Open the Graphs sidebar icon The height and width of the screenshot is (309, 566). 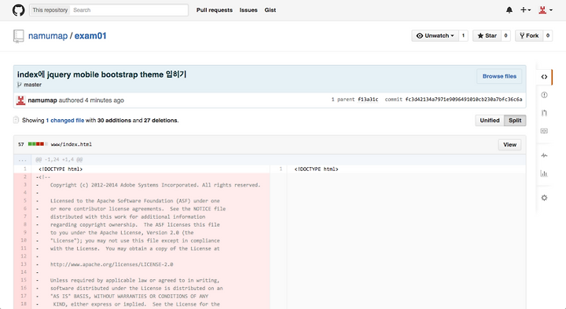pyautogui.click(x=544, y=173)
